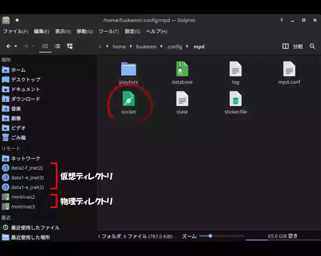Navigate to home in breadcrumb

point(119,47)
